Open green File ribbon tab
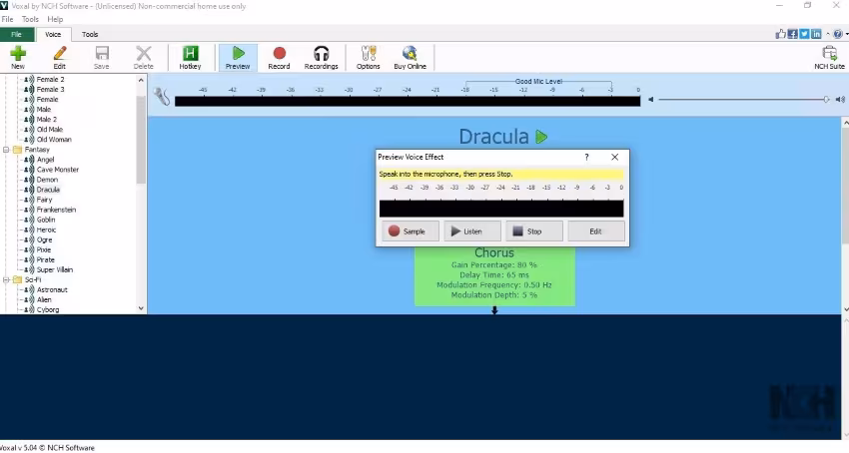This screenshot has width=849, height=453. coord(17,34)
